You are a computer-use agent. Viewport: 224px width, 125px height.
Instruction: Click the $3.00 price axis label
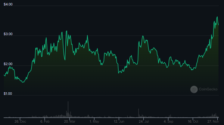(x=8, y=34)
